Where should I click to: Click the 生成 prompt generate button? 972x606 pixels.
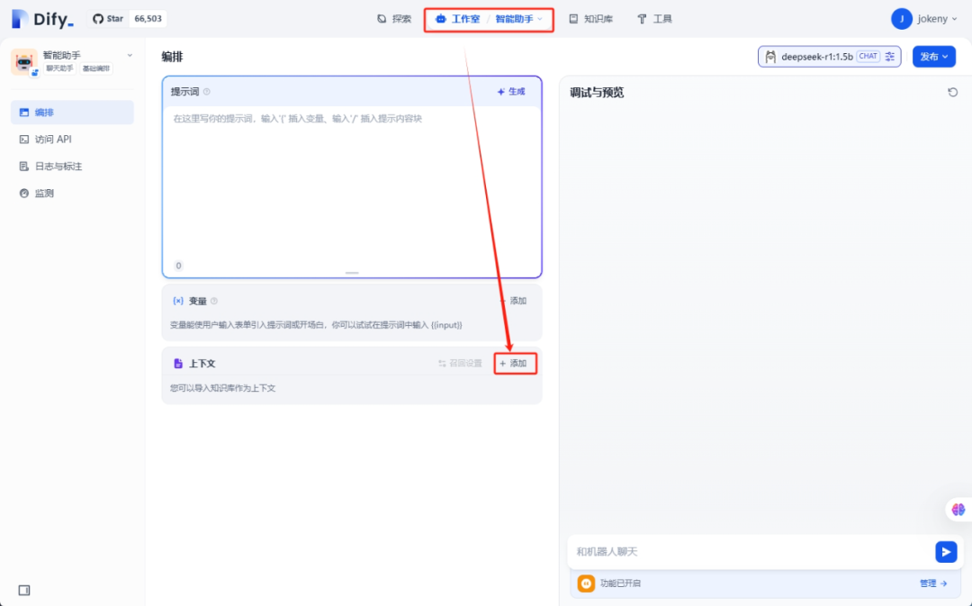click(511, 92)
